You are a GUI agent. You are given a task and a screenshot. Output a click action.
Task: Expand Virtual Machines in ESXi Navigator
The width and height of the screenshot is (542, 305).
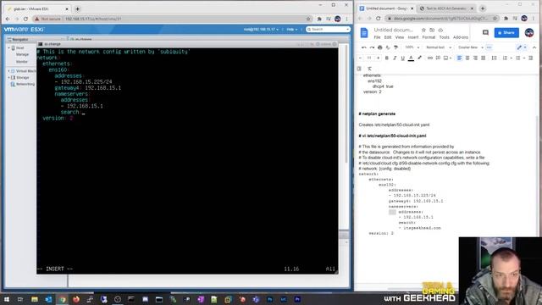(8, 71)
